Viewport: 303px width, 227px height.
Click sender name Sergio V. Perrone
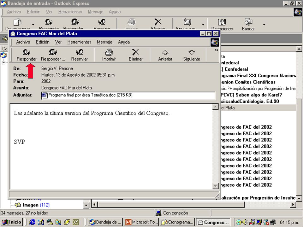tap(57, 68)
